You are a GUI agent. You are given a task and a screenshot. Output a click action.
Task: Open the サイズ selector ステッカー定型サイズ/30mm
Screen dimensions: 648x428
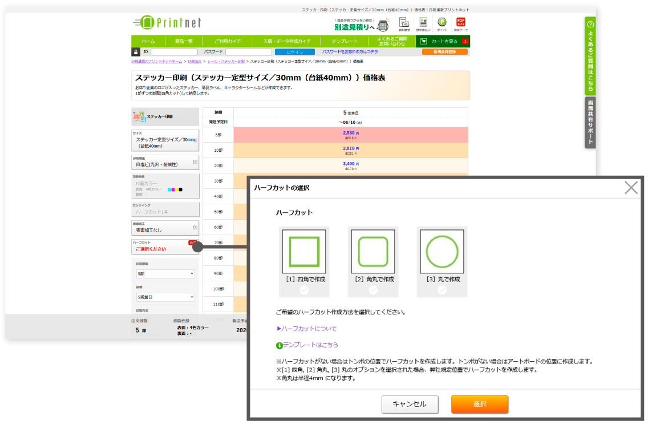(165, 140)
